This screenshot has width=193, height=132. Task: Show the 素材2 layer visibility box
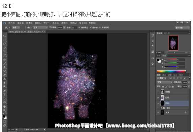click(x=158, y=92)
